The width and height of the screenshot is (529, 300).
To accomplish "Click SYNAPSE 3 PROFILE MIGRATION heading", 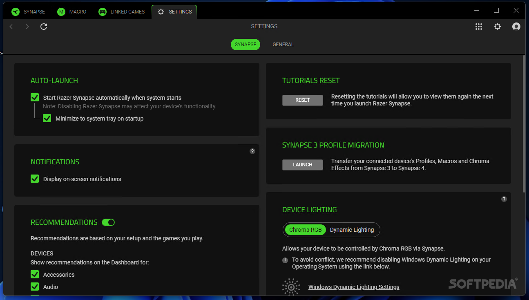I will (333, 145).
